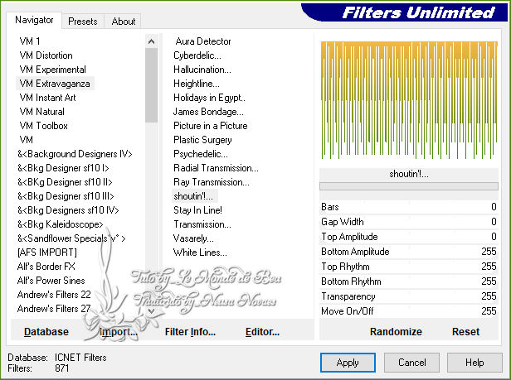This screenshot has width=511, height=380.
Task: Choose the Psychedelic... filter
Action: [201, 154]
